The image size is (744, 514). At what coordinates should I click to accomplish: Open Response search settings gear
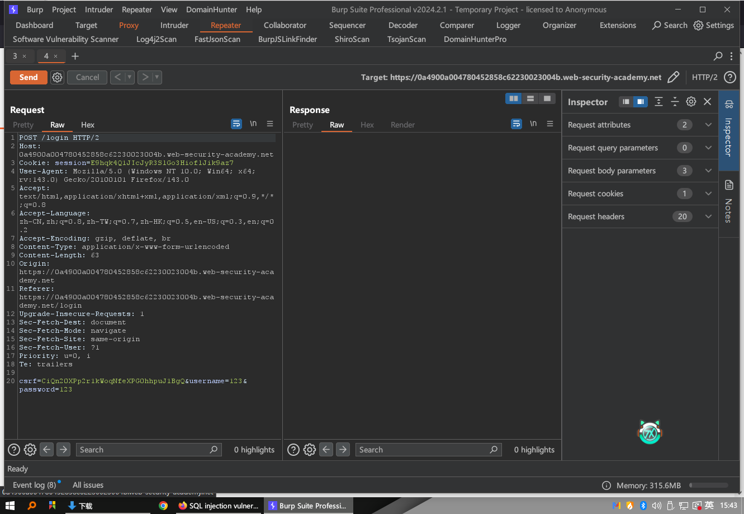tap(310, 449)
